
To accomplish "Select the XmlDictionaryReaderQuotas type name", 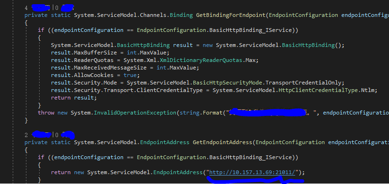I will click(x=201, y=60).
